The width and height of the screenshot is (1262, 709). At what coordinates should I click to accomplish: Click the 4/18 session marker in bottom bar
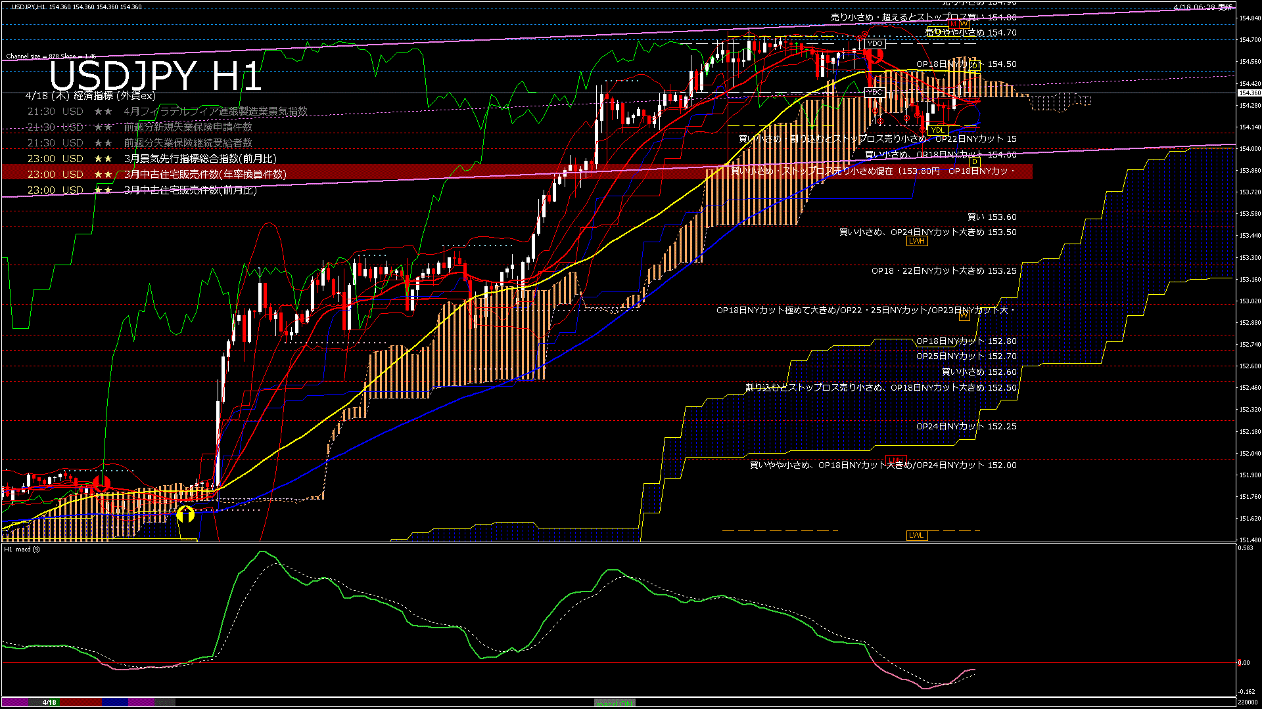point(49,702)
